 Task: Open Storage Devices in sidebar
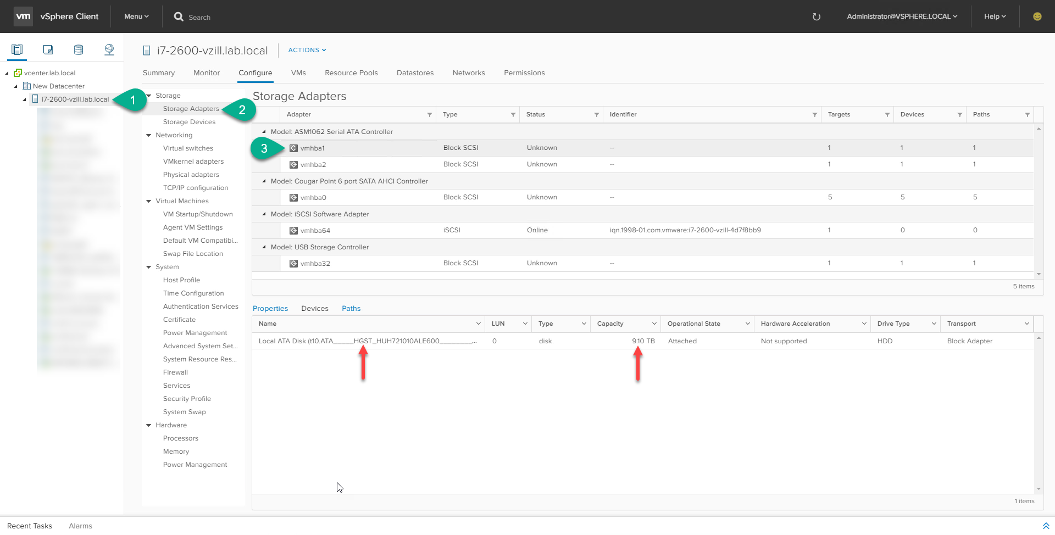tap(190, 122)
